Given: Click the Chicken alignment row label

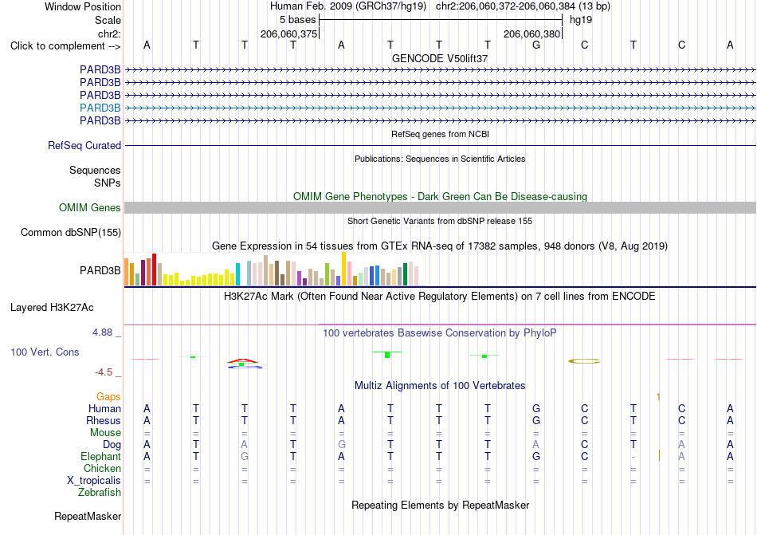Looking at the screenshot, I should pyautogui.click(x=102, y=468).
